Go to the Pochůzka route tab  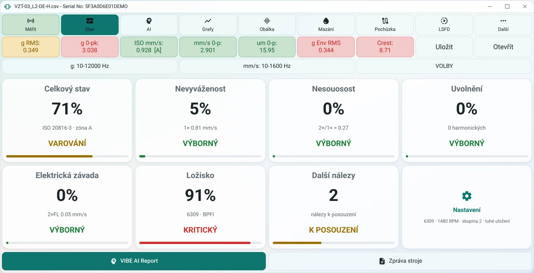[x=385, y=25]
